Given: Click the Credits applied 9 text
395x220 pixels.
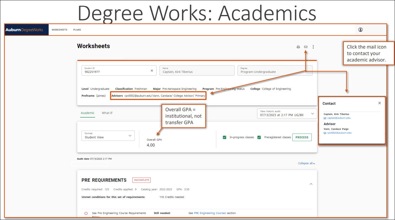Looking at the screenshot, I should 125,189.
